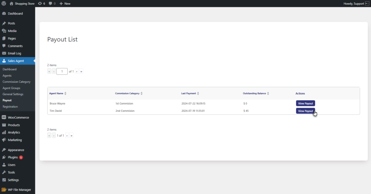Click the Email Log envelope icon
This screenshot has width=371, height=194.
pos(4,54)
